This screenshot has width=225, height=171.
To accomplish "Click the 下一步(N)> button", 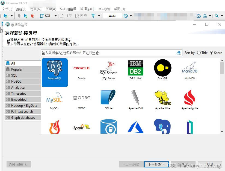I will tap(156, 164).
